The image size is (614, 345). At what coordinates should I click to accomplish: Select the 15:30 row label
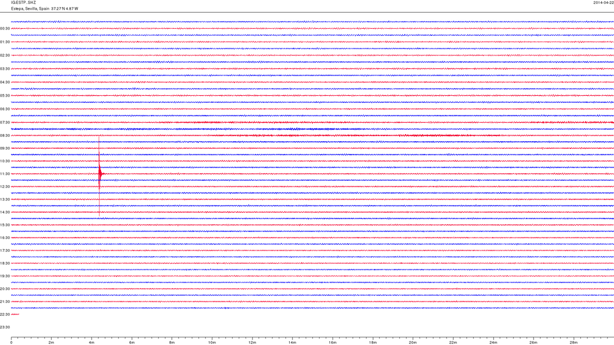(x=5, y=225)
